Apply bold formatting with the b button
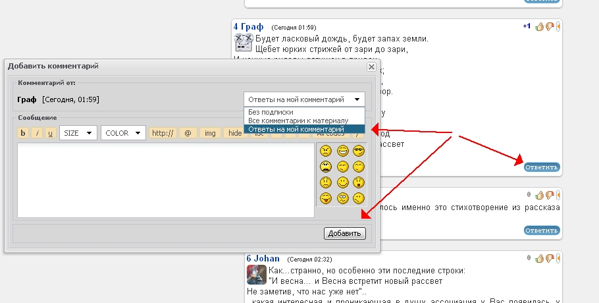Screen dimensions: 599x303 23,133
